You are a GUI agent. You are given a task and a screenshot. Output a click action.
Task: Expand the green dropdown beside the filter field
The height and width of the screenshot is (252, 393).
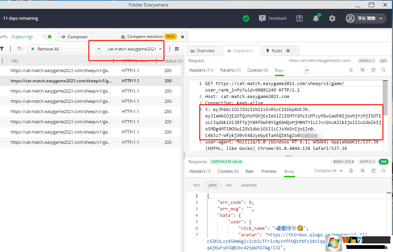point(99,49)
